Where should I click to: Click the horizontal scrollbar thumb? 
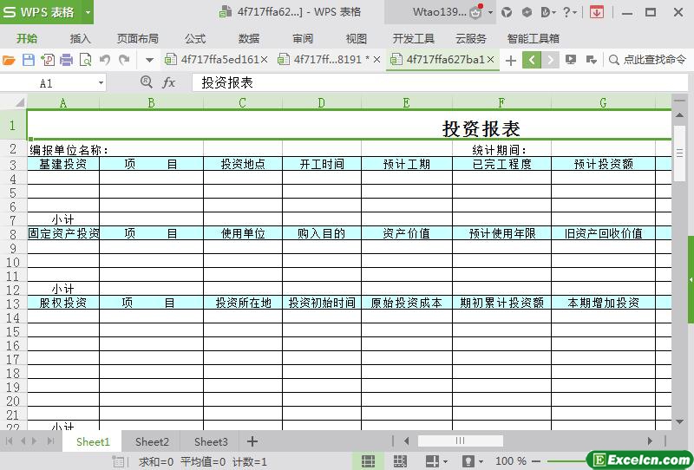coord(461,441)
